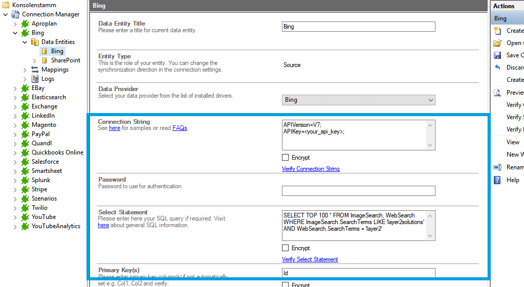The image size is (524, 287).
Task: Click the Help icon in Actions pane
Action: (497, 180)
